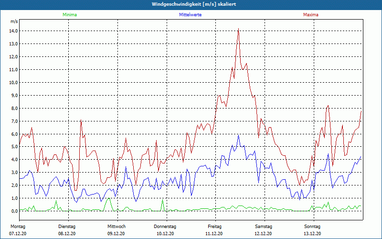Click the 'Montag' day label
The width and height of the screenshot is (382, 239).
point(18,227)
